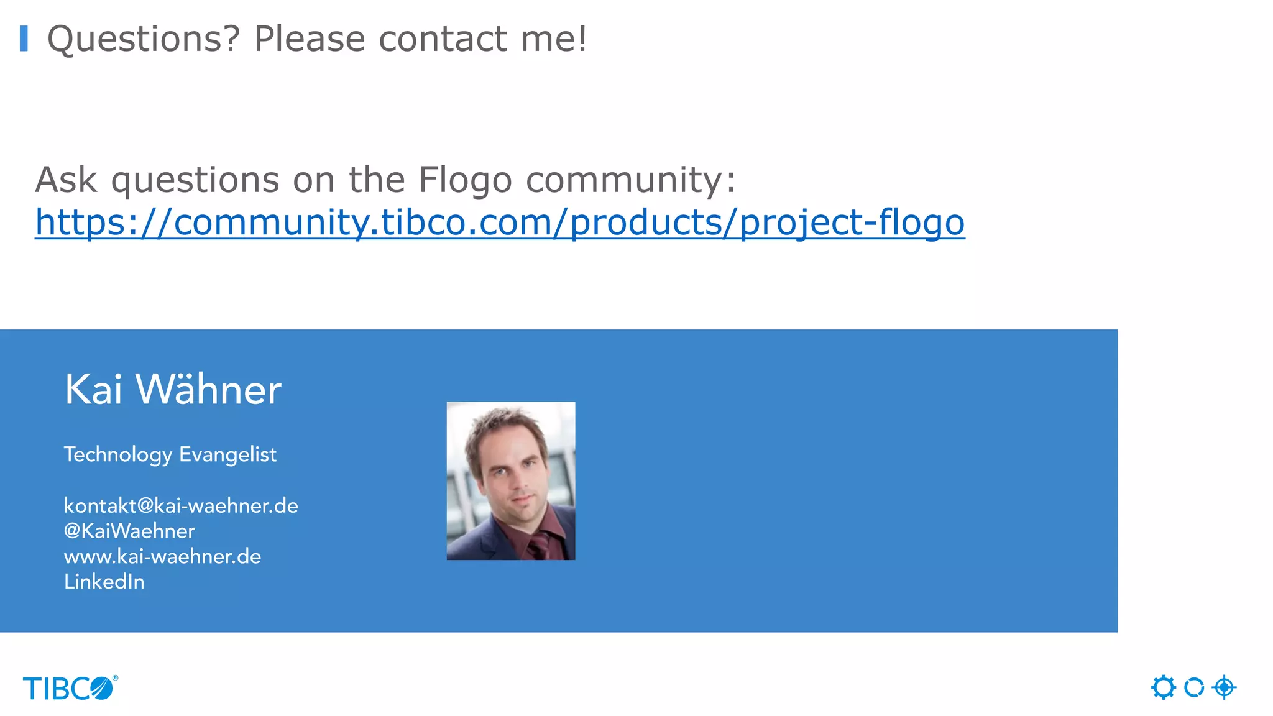Click the blue bar beside the slide title
The height and width of the screenshot is (716, 1273).
tap(24, 39)
